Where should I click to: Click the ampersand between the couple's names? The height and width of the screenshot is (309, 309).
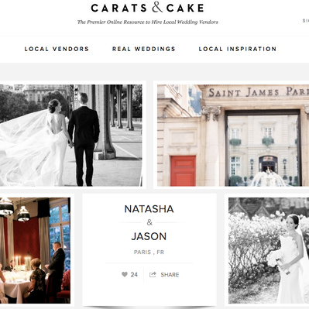click(149, 222)
